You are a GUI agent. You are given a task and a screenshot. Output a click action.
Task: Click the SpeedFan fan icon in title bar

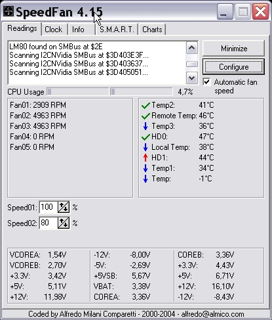[x=9, y=11]
